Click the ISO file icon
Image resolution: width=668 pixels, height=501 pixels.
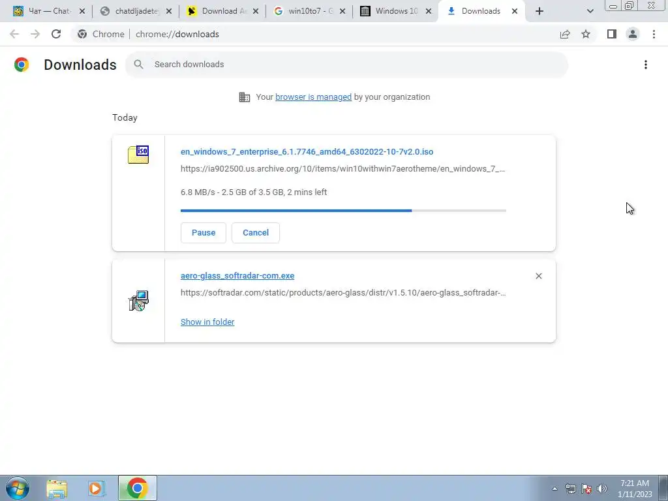click(138, 154)
